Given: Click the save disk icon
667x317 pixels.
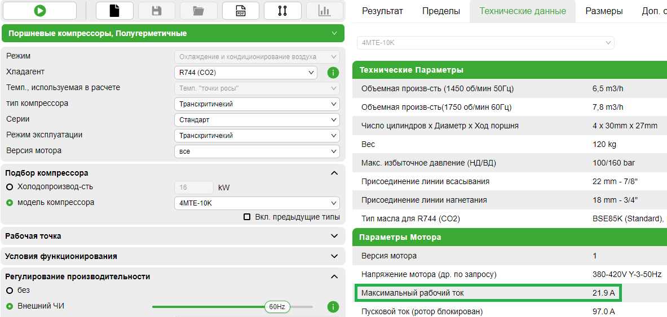Looking at the screenshot, I should pos(157,11).
